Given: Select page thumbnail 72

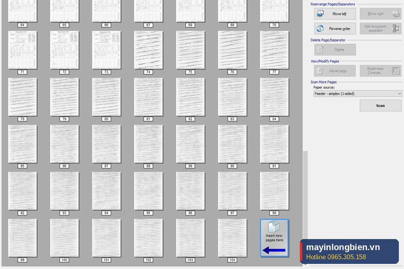Looking at the screenshot, I should (x=64, y=50).
